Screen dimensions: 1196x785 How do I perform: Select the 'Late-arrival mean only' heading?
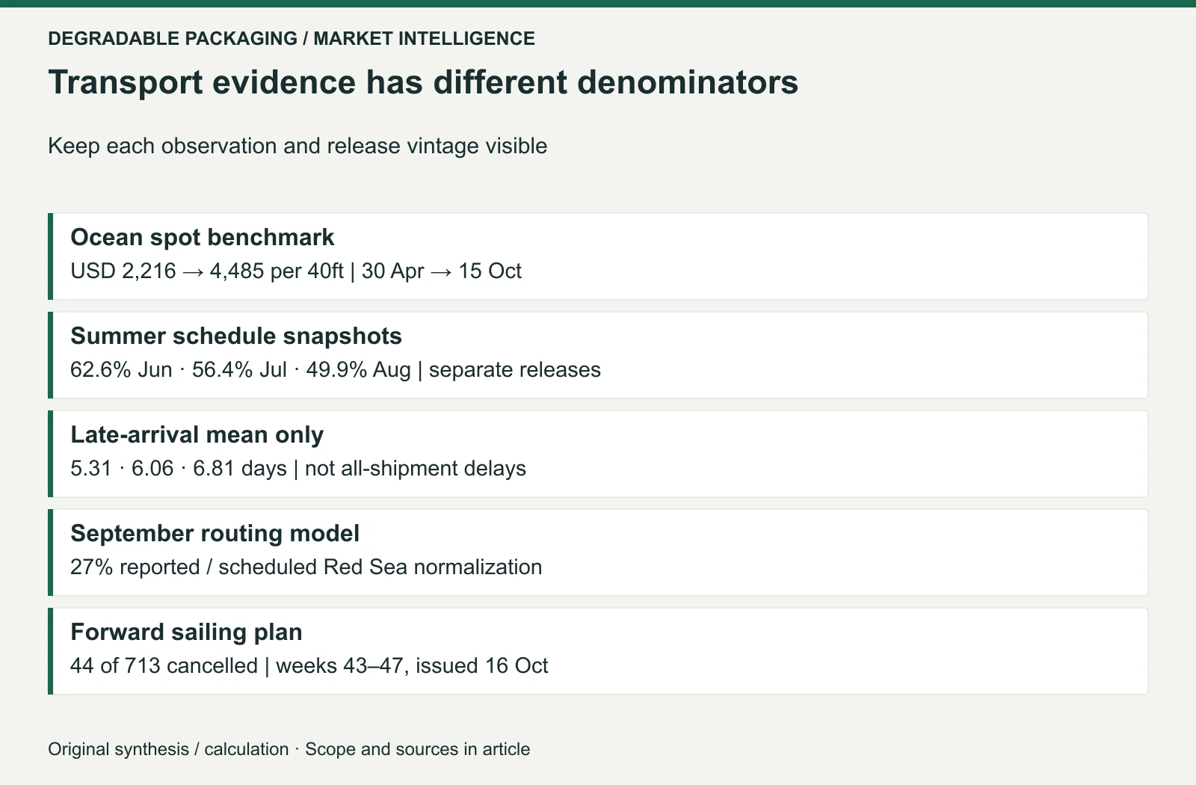(x=197, y=434)
